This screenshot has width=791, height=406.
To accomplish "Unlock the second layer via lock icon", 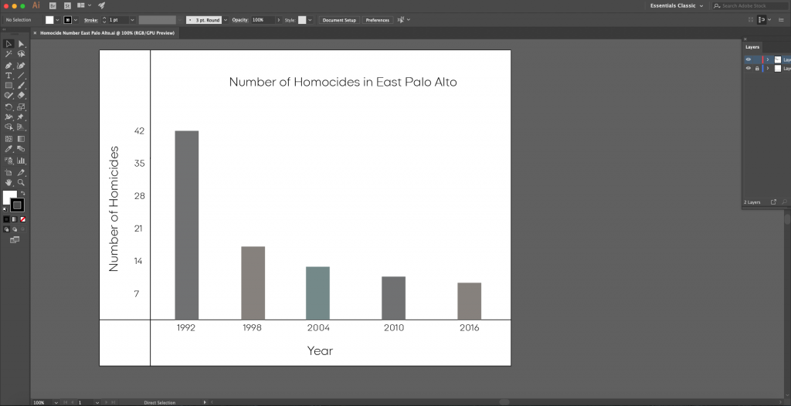I will click(757, 68).
